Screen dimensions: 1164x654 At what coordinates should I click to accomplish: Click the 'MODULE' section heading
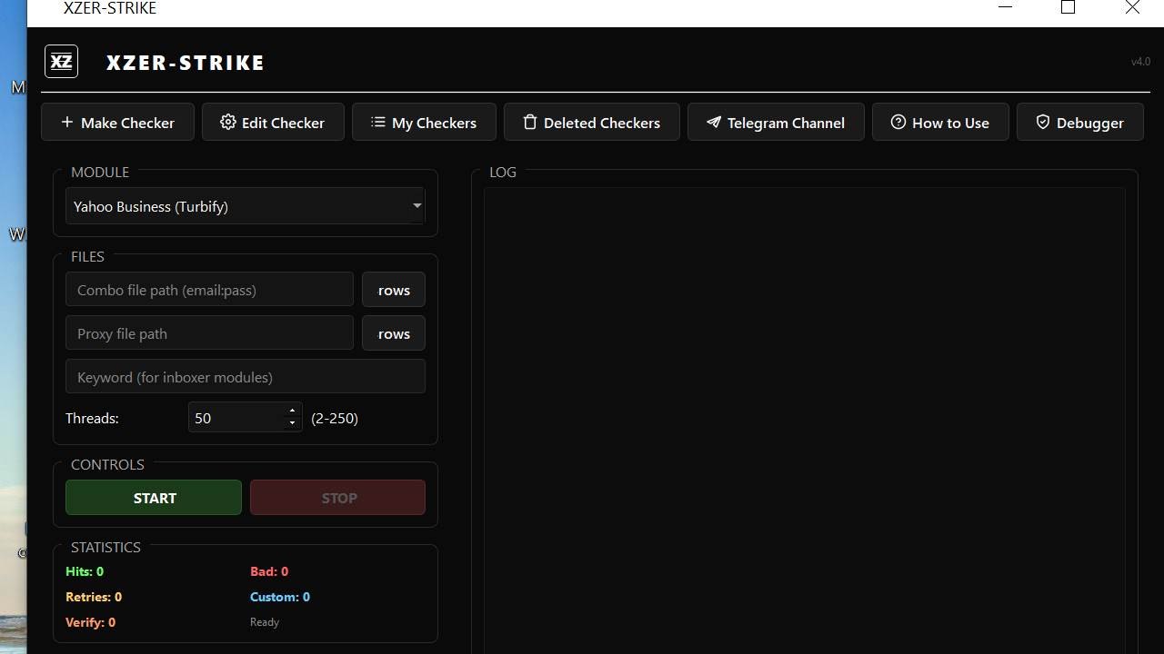click(x=100, y=172)
